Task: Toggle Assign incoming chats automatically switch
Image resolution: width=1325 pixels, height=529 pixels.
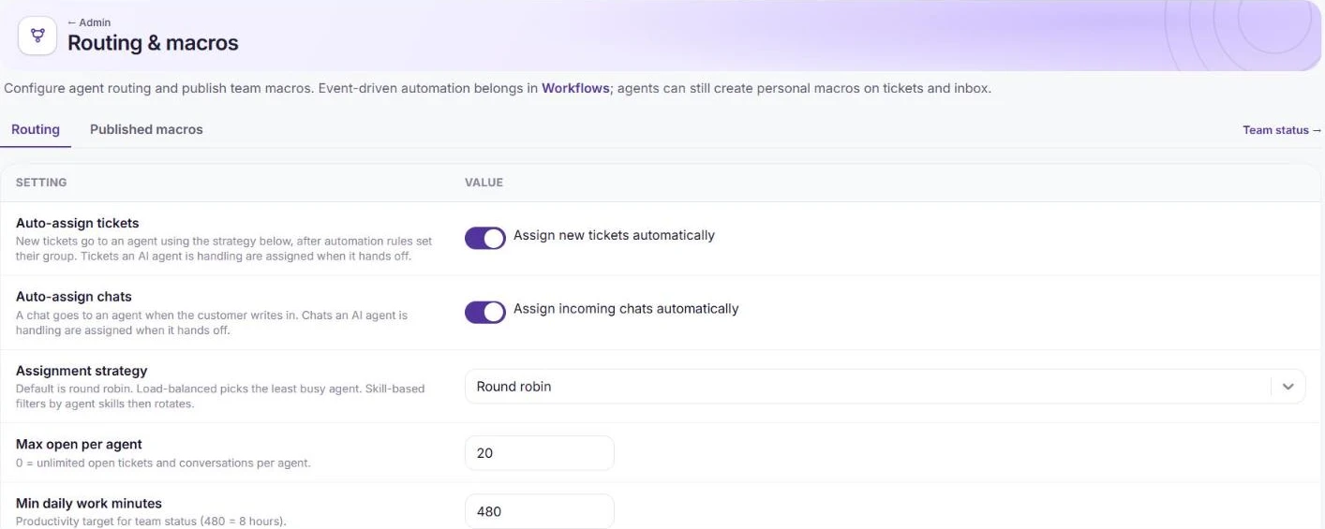Action: coord(485,312)
